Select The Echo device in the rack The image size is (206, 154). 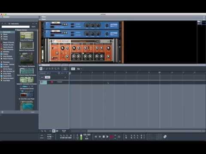81,50
